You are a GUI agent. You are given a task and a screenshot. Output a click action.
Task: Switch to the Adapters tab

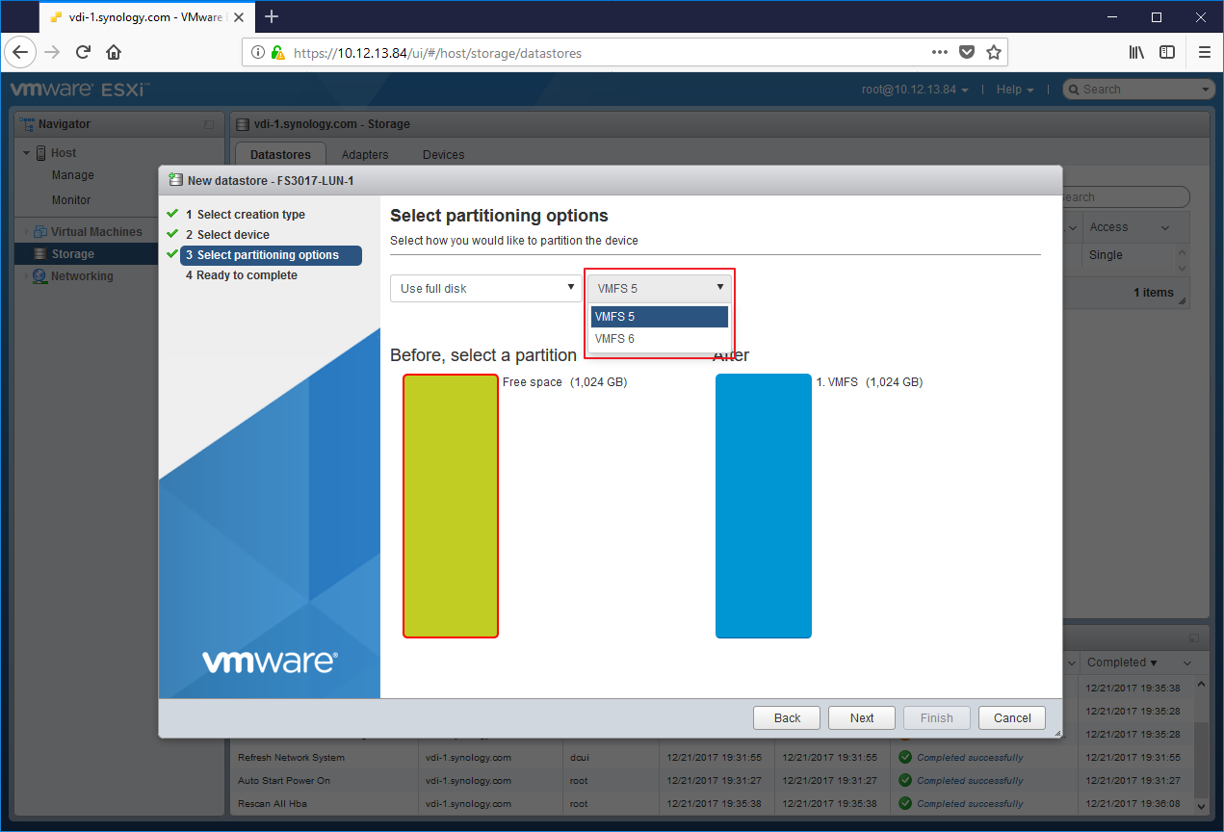365,154
